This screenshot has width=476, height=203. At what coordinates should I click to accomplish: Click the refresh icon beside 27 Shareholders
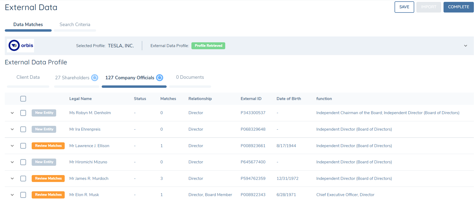(95, 78)
